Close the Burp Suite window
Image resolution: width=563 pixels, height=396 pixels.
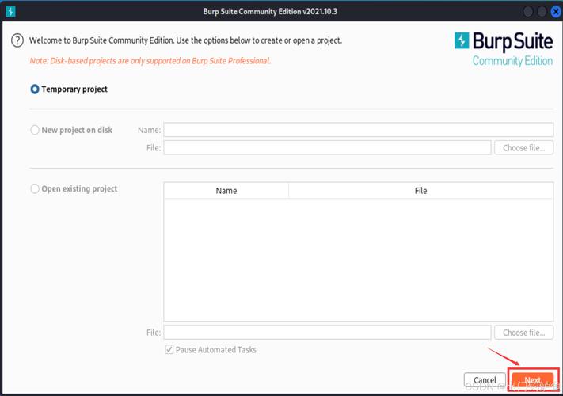(555, 12)
